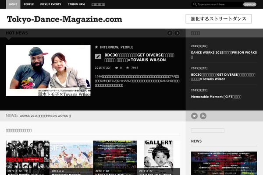The image size is (263, 175).
Task: Show previous hot news slide
Action: (170, 33)
